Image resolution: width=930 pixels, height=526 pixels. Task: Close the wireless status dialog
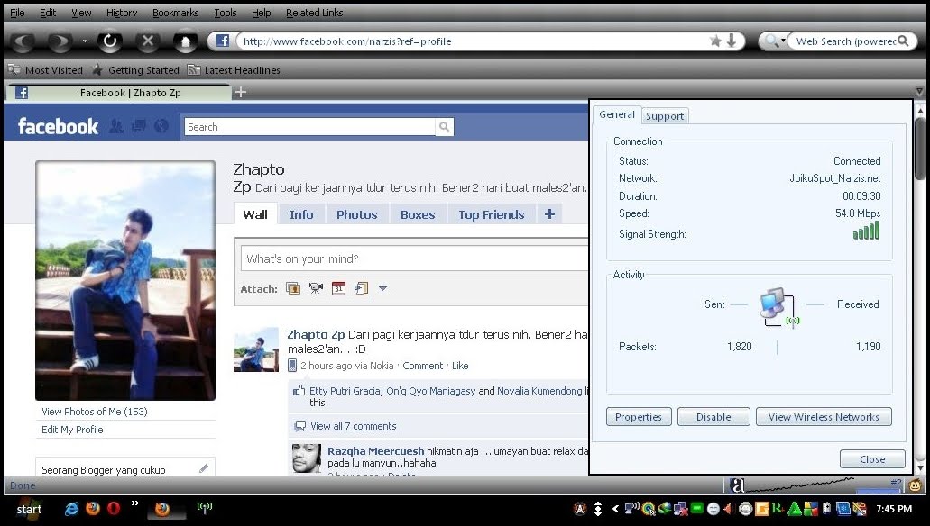click(x=872, y=459)
